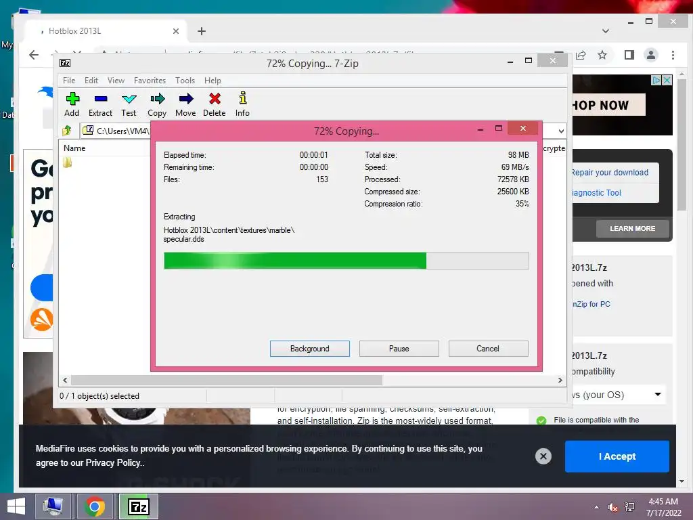Click the Move toolbar icon
The height and width of the screenshot is (520, 693).
coord(185,104)
